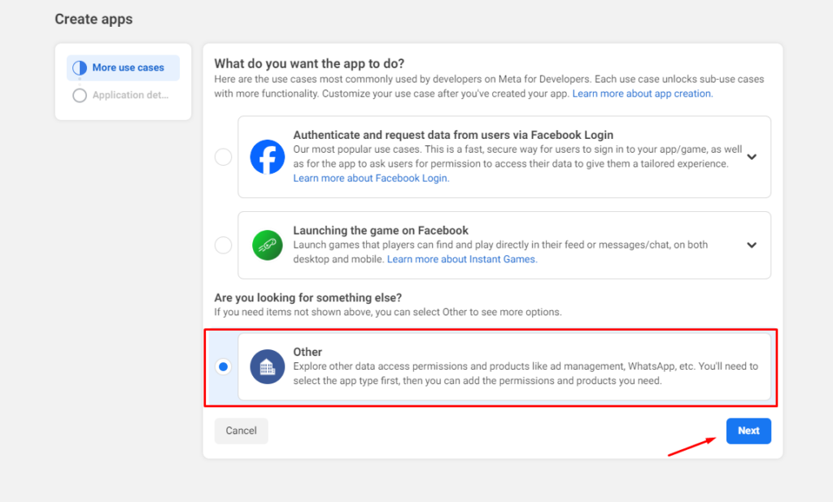Click the Other use case card

tap(504, 366)
